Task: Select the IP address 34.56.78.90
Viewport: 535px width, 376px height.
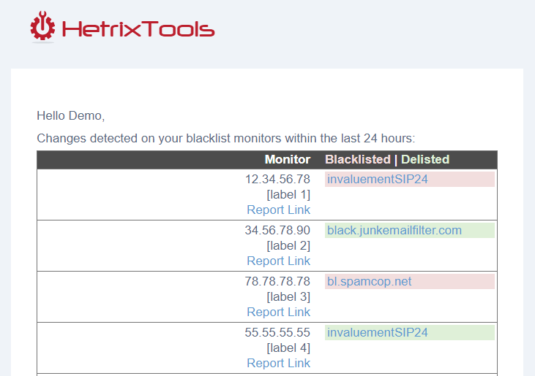Action: [x=277, y=231]
